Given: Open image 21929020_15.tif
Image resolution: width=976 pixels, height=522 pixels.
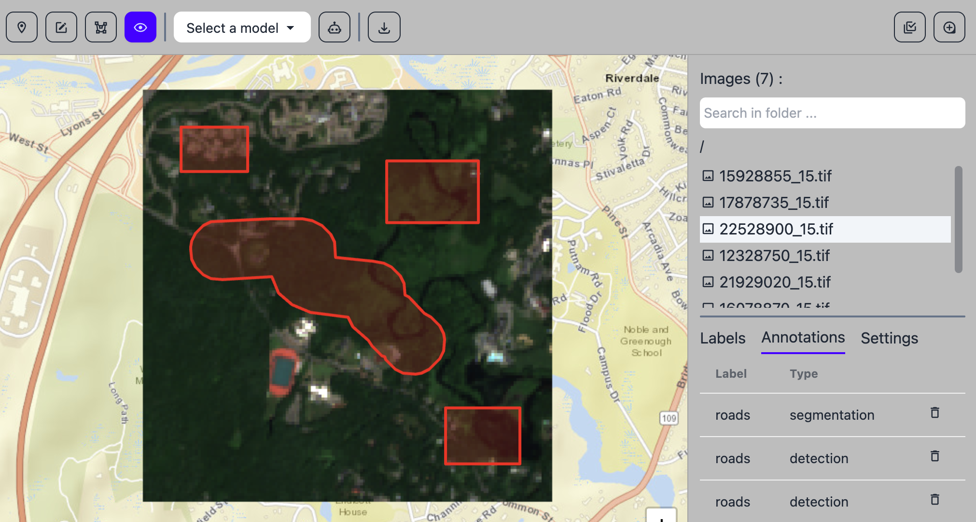Looking at the screenshot, I should (x=825, y=282).
